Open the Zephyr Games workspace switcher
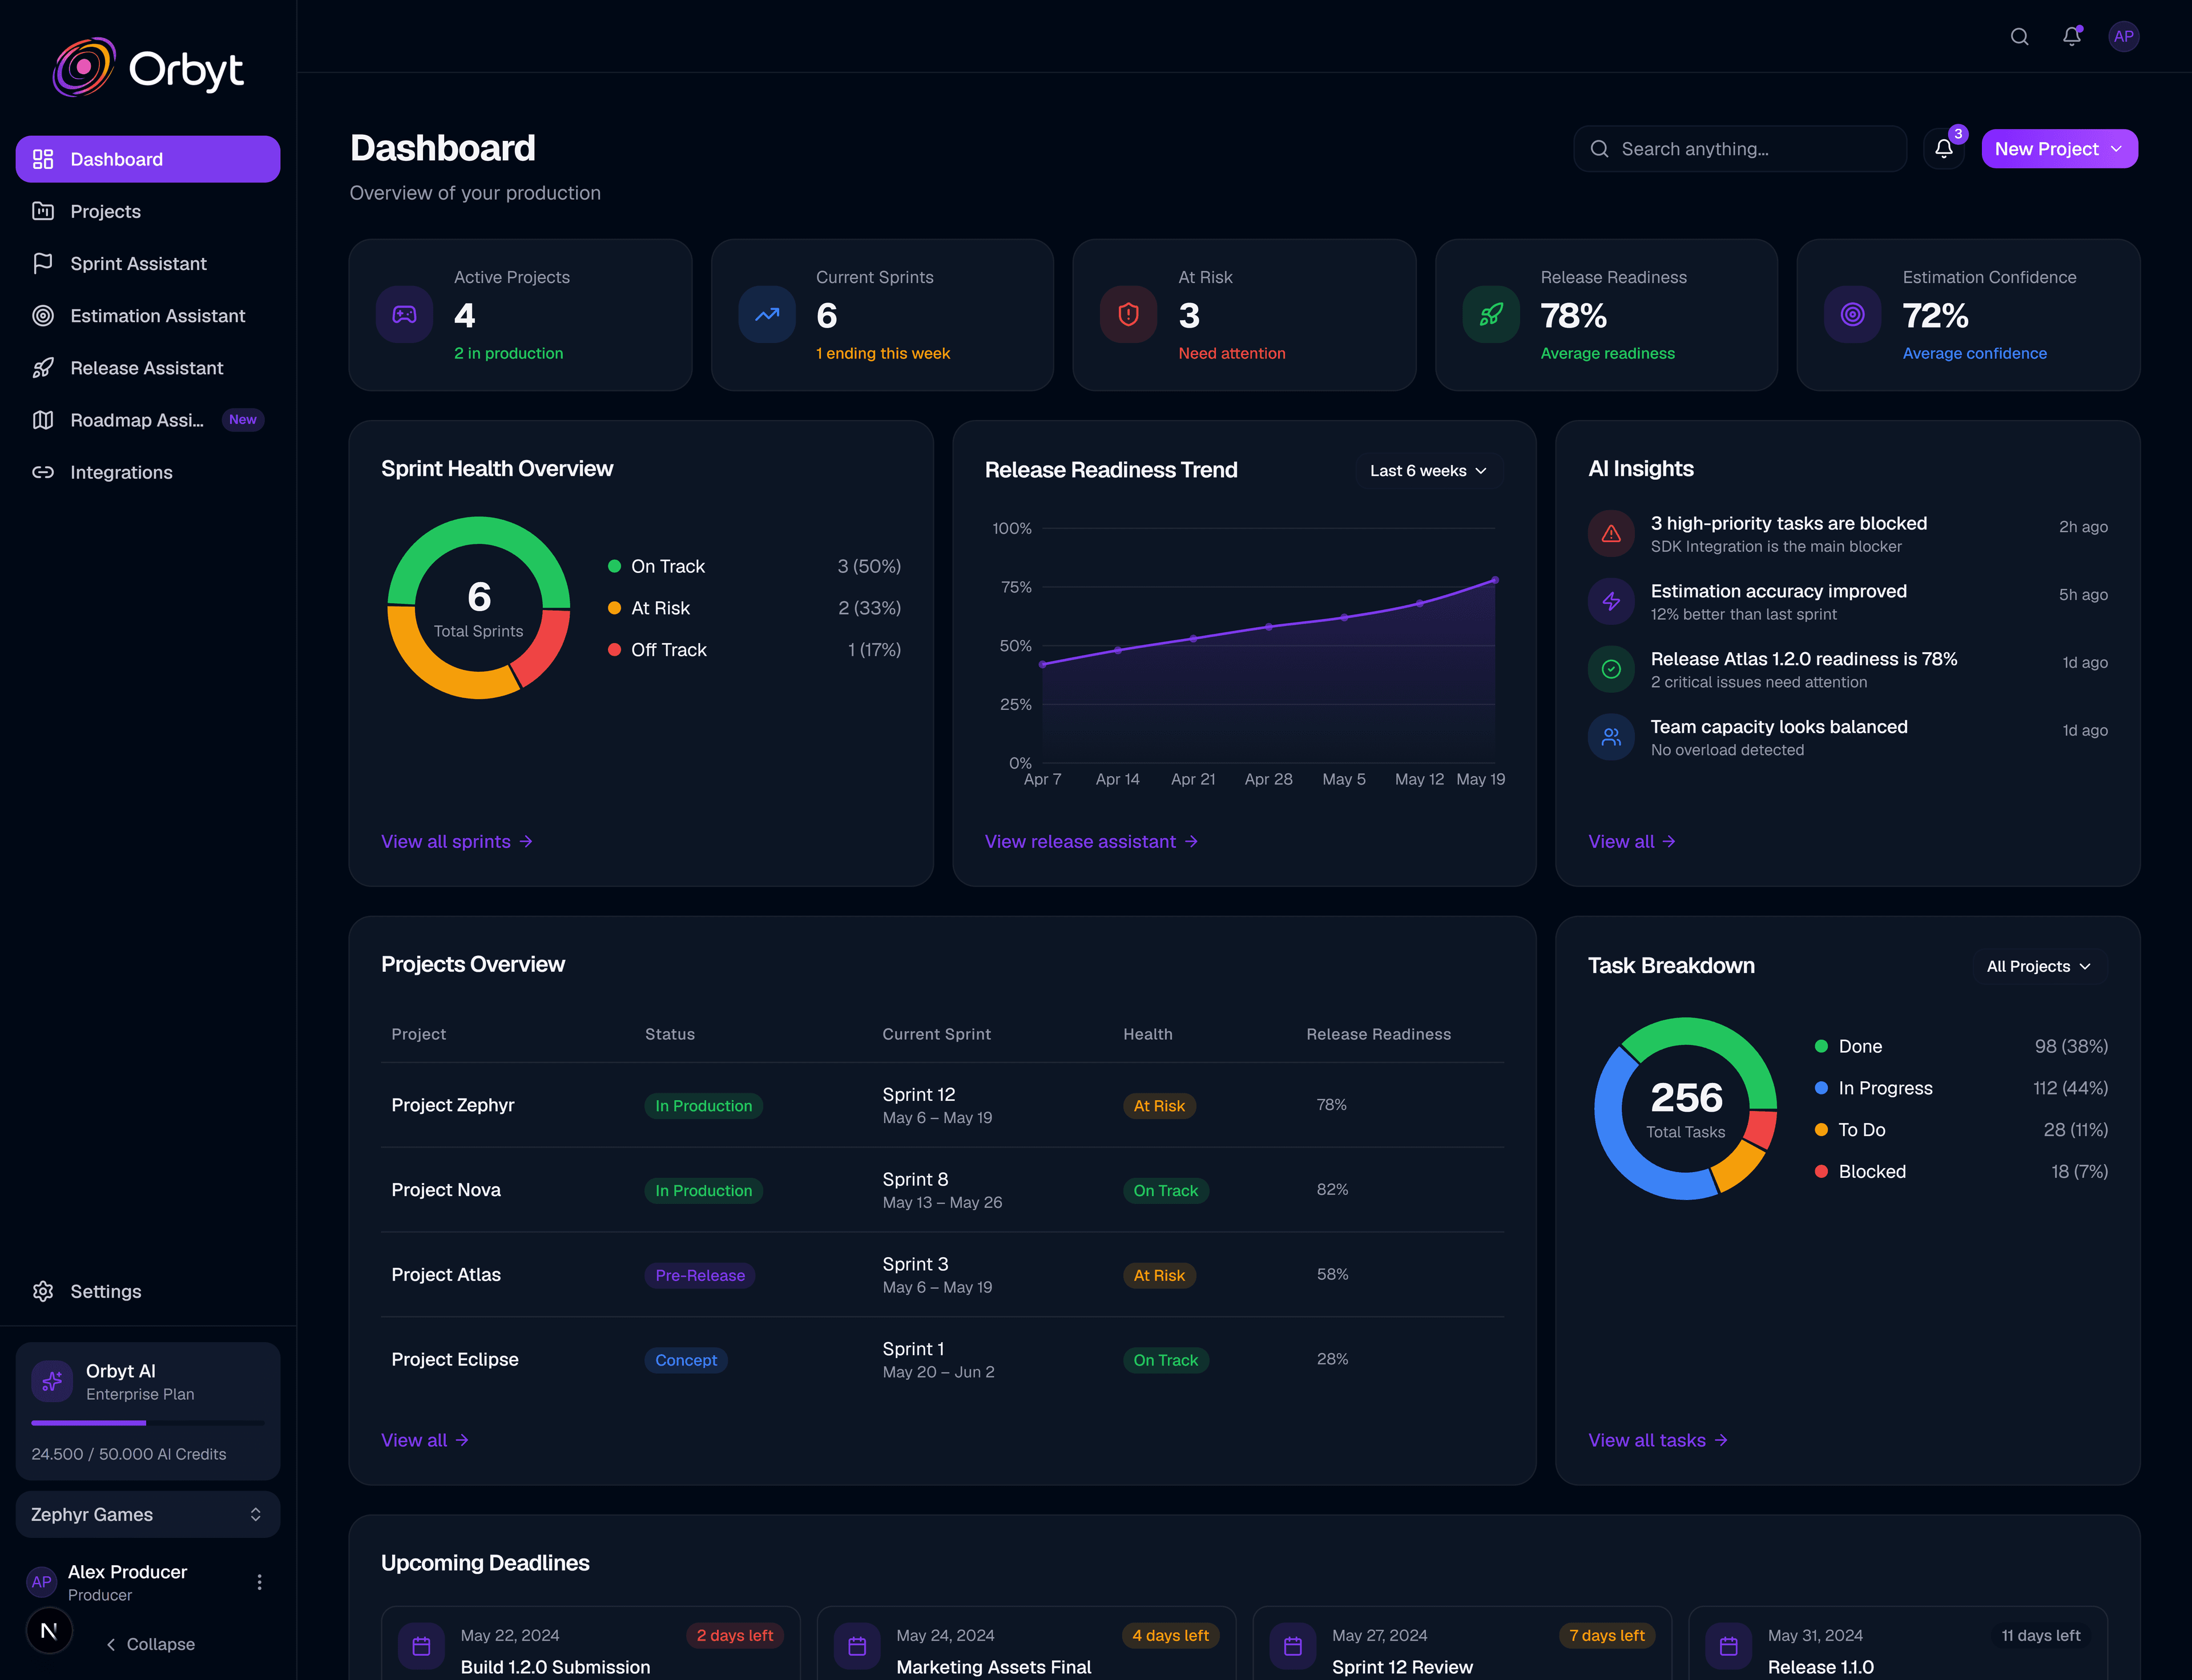This screenshot has width=2192, height=1680. pos(148,1514)
